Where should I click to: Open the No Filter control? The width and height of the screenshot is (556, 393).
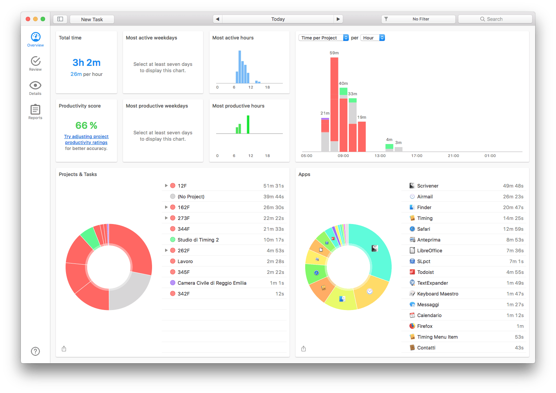(x=418, y=19)
